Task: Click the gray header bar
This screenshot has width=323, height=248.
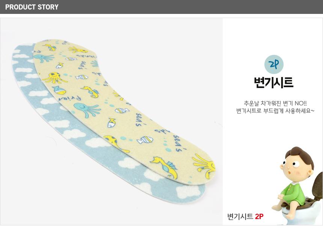Action: pyautogui.click(x=161, y=7)
